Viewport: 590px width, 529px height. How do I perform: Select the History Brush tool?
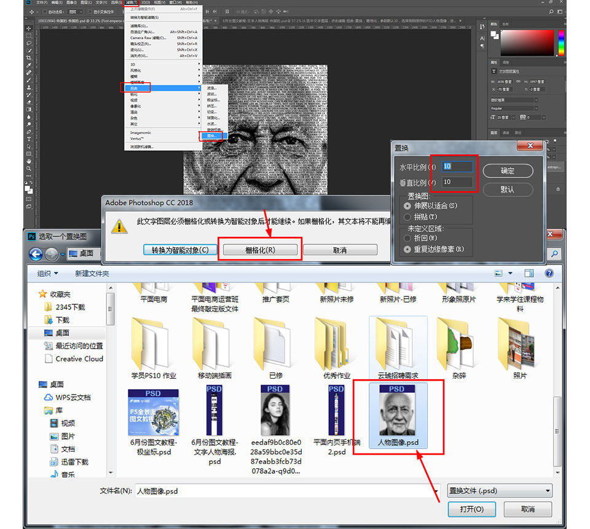(29, 95)
